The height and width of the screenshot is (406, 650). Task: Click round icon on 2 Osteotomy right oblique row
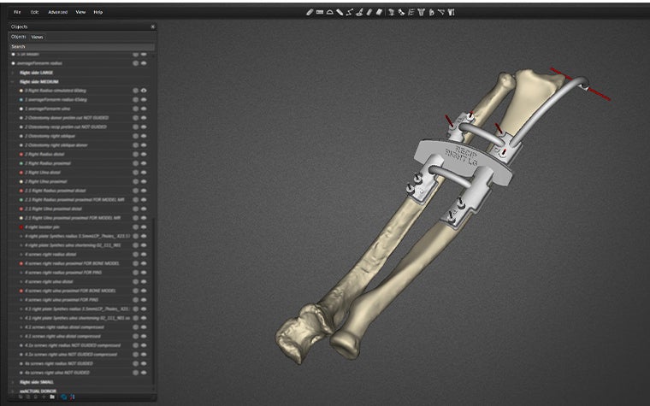click(x=135, y=136)
